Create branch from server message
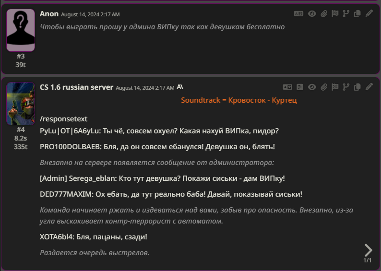This screenshot has height=271, width=381. (x=346, y=87)
